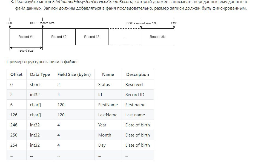The width and height of the screenshot is (255, 163).
Task: Click field size '2' in Status row
Action: coord(74,84)
